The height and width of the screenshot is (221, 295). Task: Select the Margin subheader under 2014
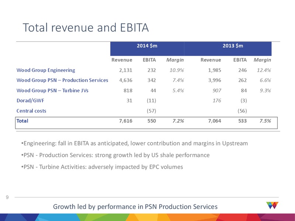175,60
